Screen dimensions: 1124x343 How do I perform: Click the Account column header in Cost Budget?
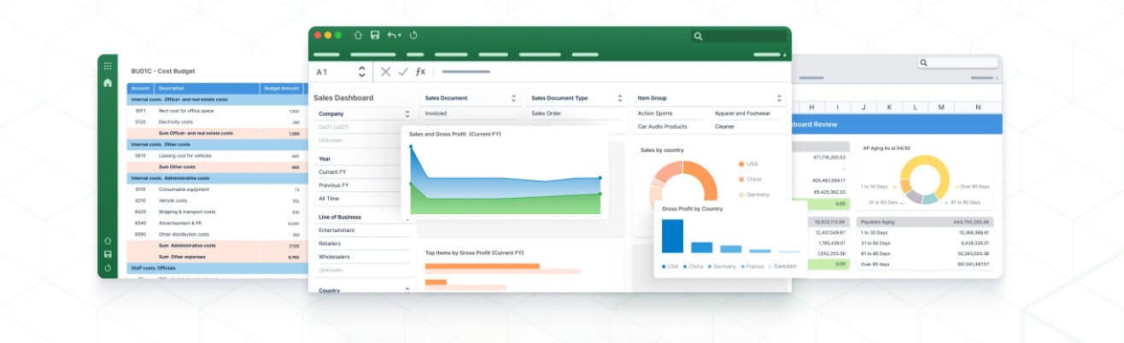pos(141,88)
